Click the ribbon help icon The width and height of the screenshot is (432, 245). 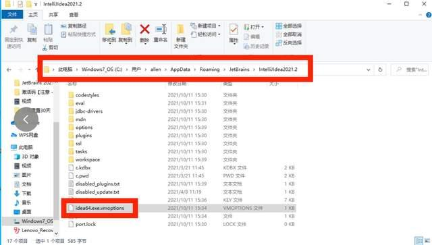(429, 15)
